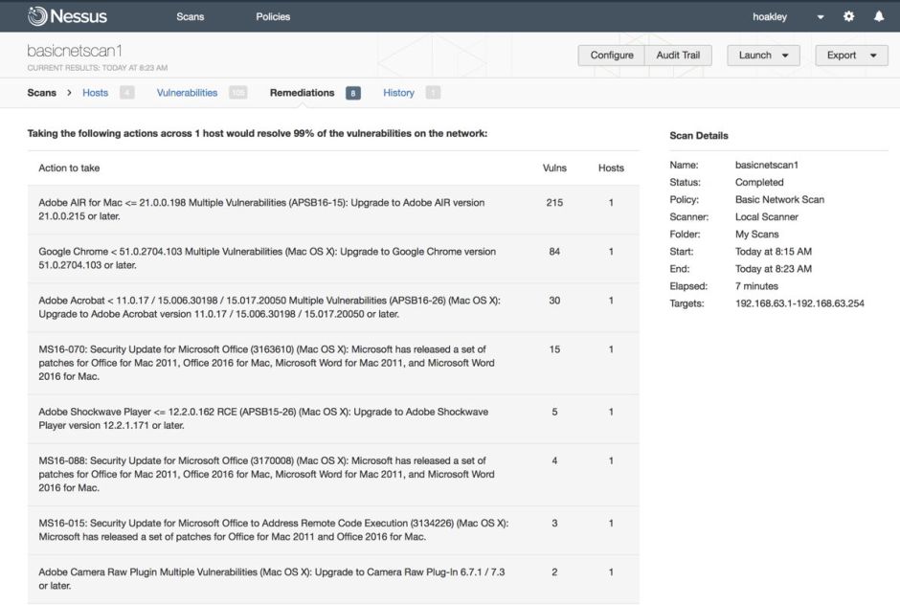This screenshot has height=605, width=900.
Task: Go back via Scans breadcrumb link
Action: pyautogui.click(x=42, y=93)
